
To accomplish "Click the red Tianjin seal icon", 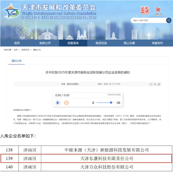I will 145,11.
